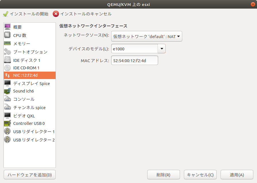The image size is (257, 183).
Task: Select the 概要 row label
Action: coord(17,27)
